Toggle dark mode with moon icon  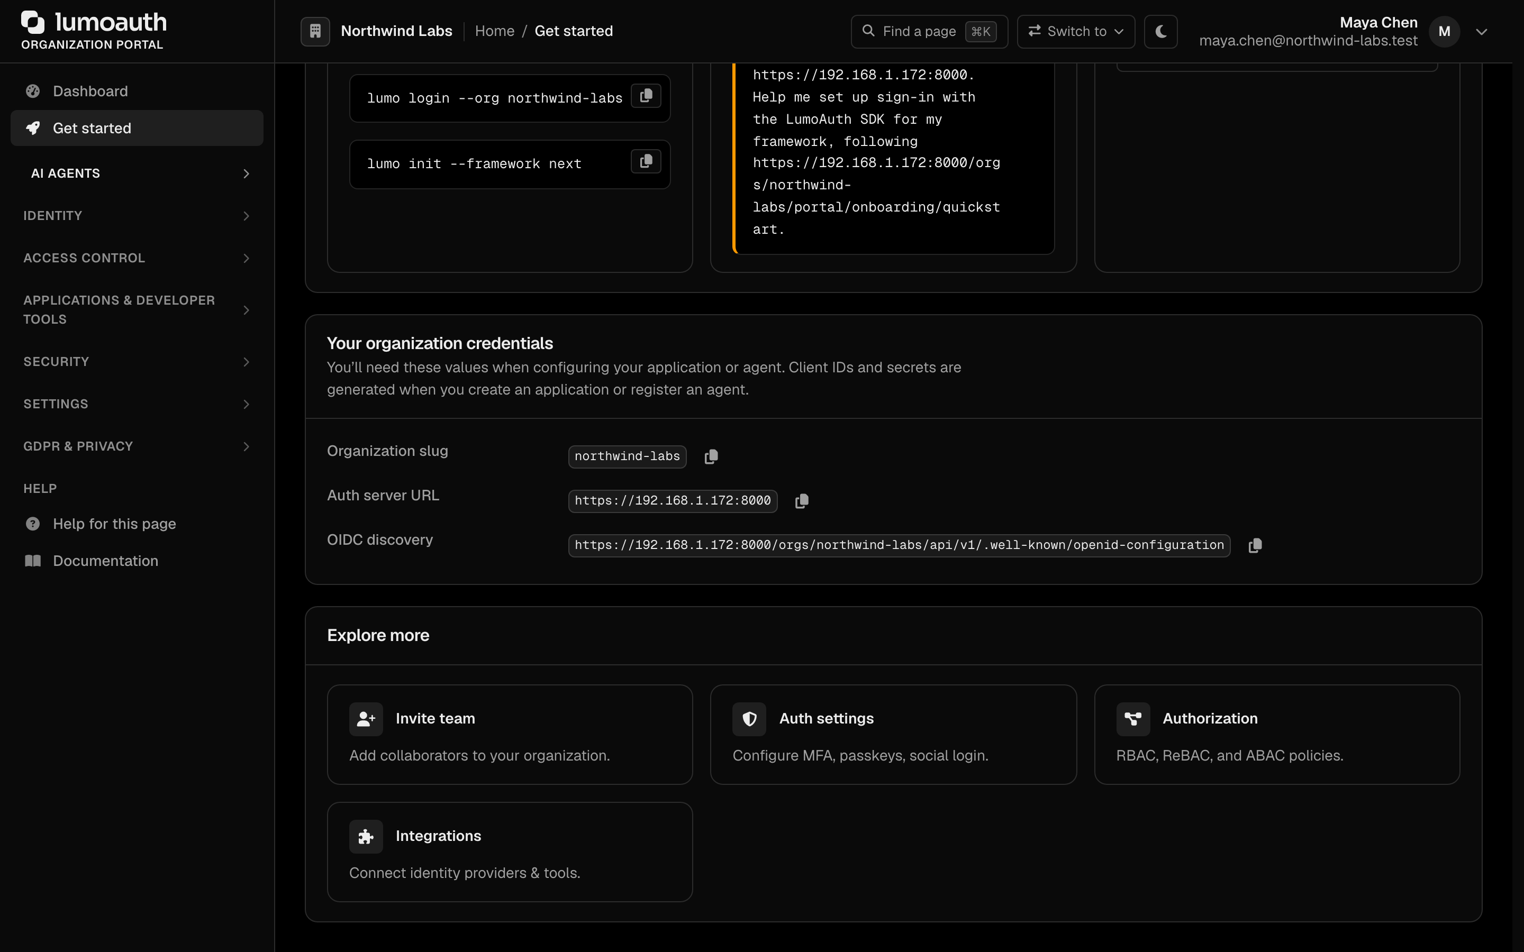pos(1160,32)
